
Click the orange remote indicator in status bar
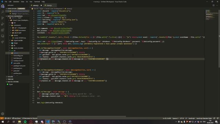click(2, 118)
